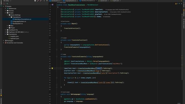Image resolution: width=185 pixels, height=104 pixels.
Task: Close the SaveSystem.cs tab
Action: click(x=61, y=1)
